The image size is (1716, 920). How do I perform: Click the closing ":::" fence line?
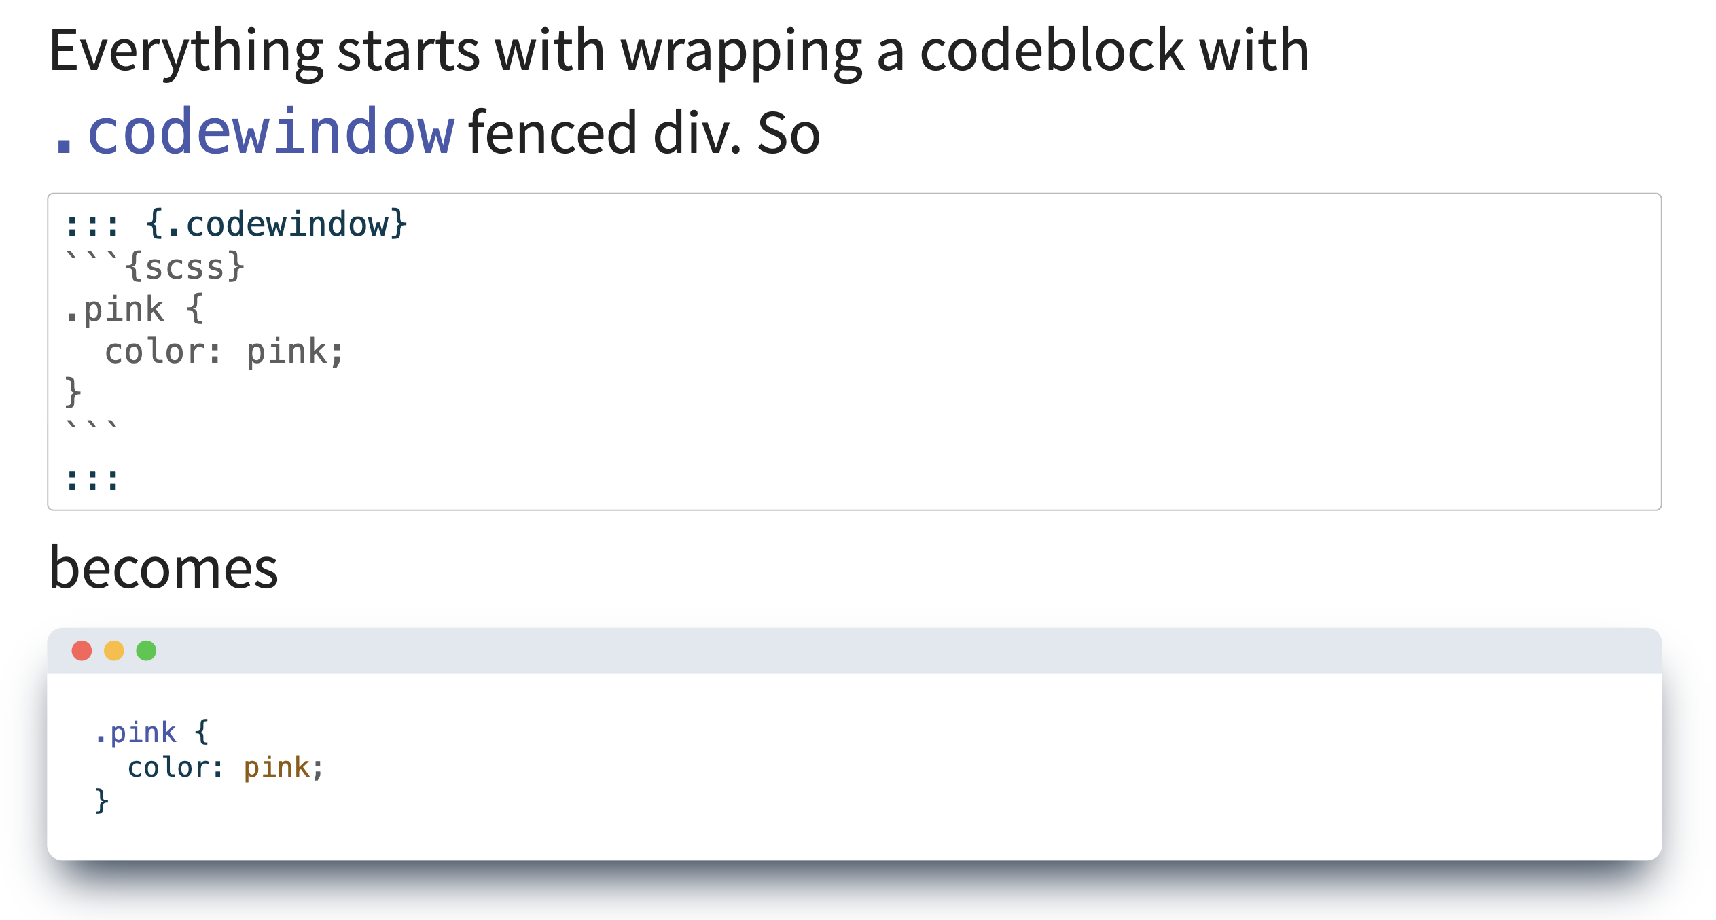92,479
